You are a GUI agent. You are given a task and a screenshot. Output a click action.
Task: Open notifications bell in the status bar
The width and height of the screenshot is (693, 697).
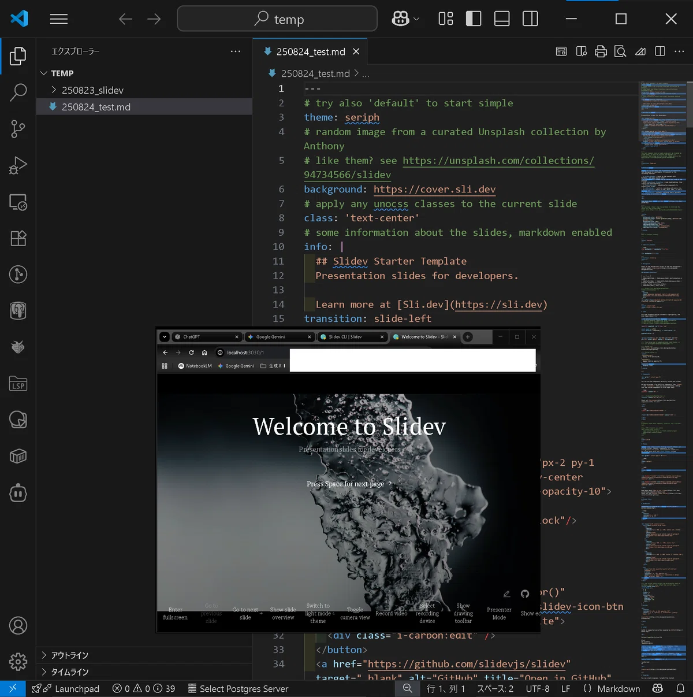point(680,689)
